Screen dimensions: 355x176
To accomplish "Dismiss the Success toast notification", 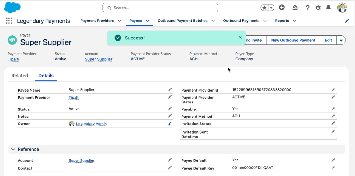I will [x=240, y=37].
